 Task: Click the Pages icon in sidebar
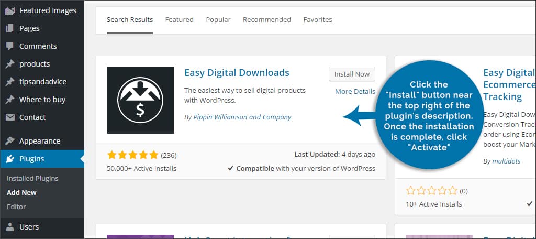pyautogui.click(x=10, y=28)
